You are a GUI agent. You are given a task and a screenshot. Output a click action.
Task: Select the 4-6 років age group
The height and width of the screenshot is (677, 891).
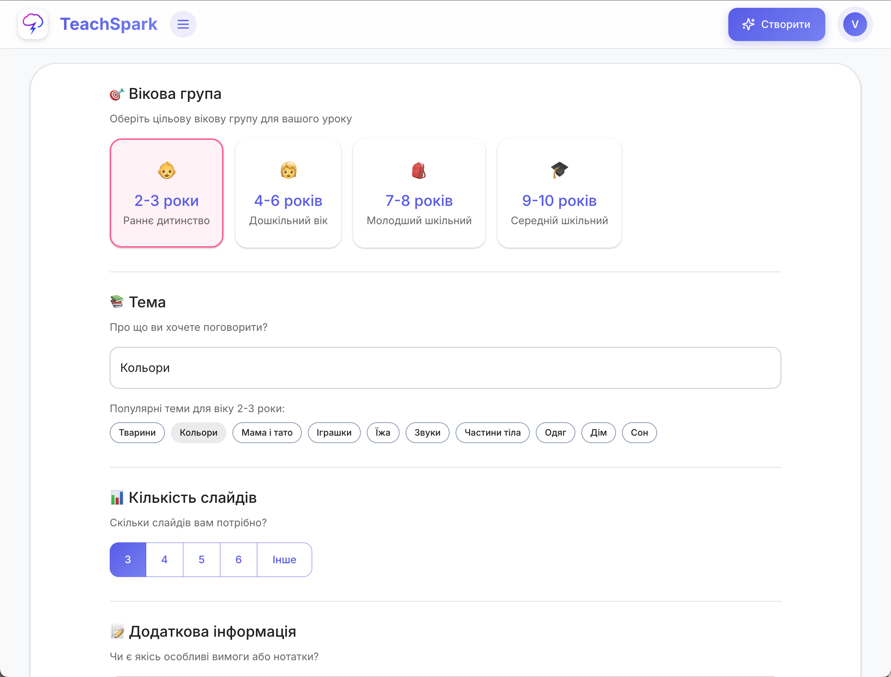point(288,200)
